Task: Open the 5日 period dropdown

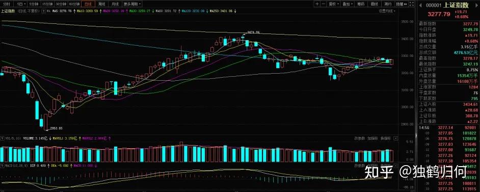Action: click(21, 4)
